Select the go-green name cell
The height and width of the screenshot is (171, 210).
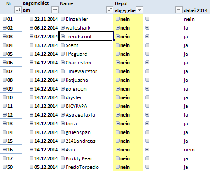pos(76,89)
